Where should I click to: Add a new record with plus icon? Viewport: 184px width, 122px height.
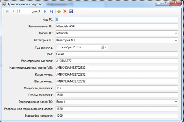pyautogui.click(x=59, y=11)
